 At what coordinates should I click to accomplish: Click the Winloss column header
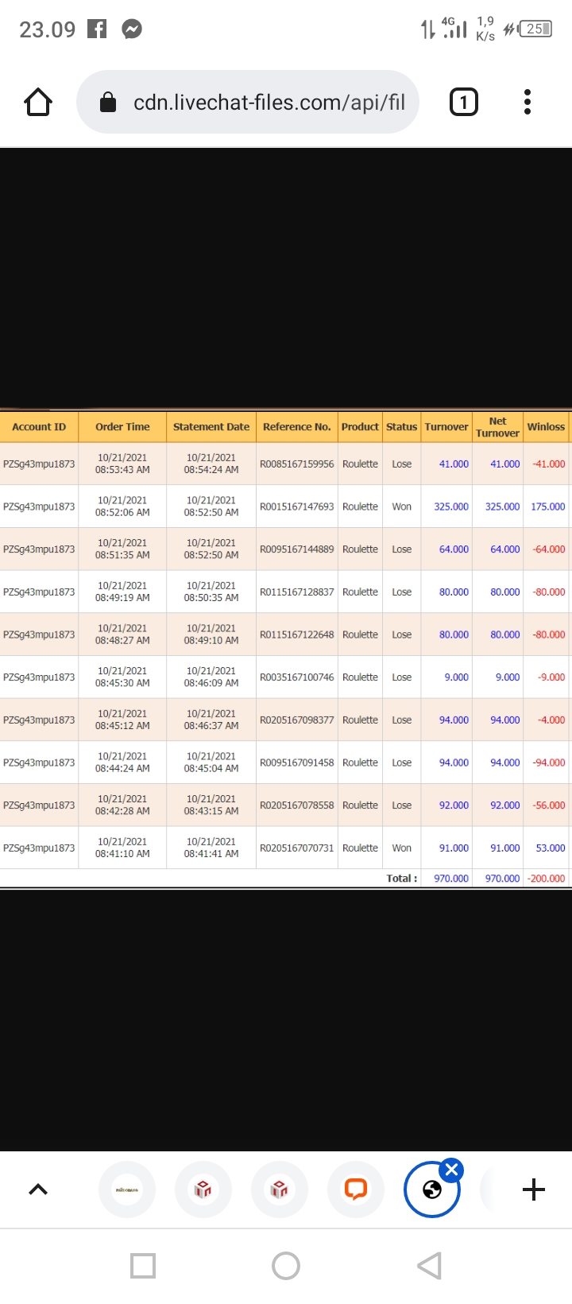546,427
